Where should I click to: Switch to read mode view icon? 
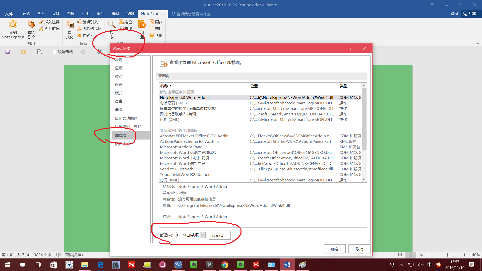400,255
